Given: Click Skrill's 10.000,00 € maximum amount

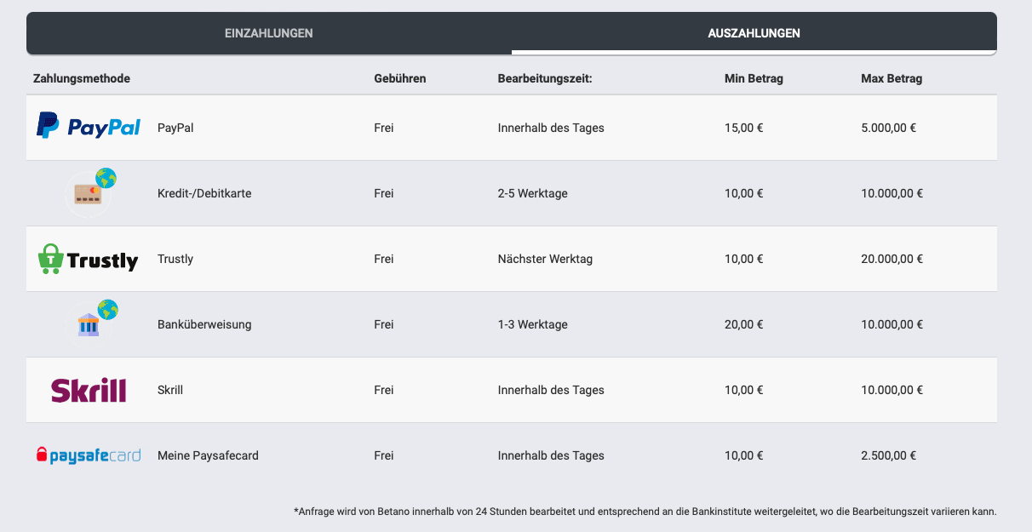Looking at the screenshot, I should pyautogui.click(x=892, y=390).
